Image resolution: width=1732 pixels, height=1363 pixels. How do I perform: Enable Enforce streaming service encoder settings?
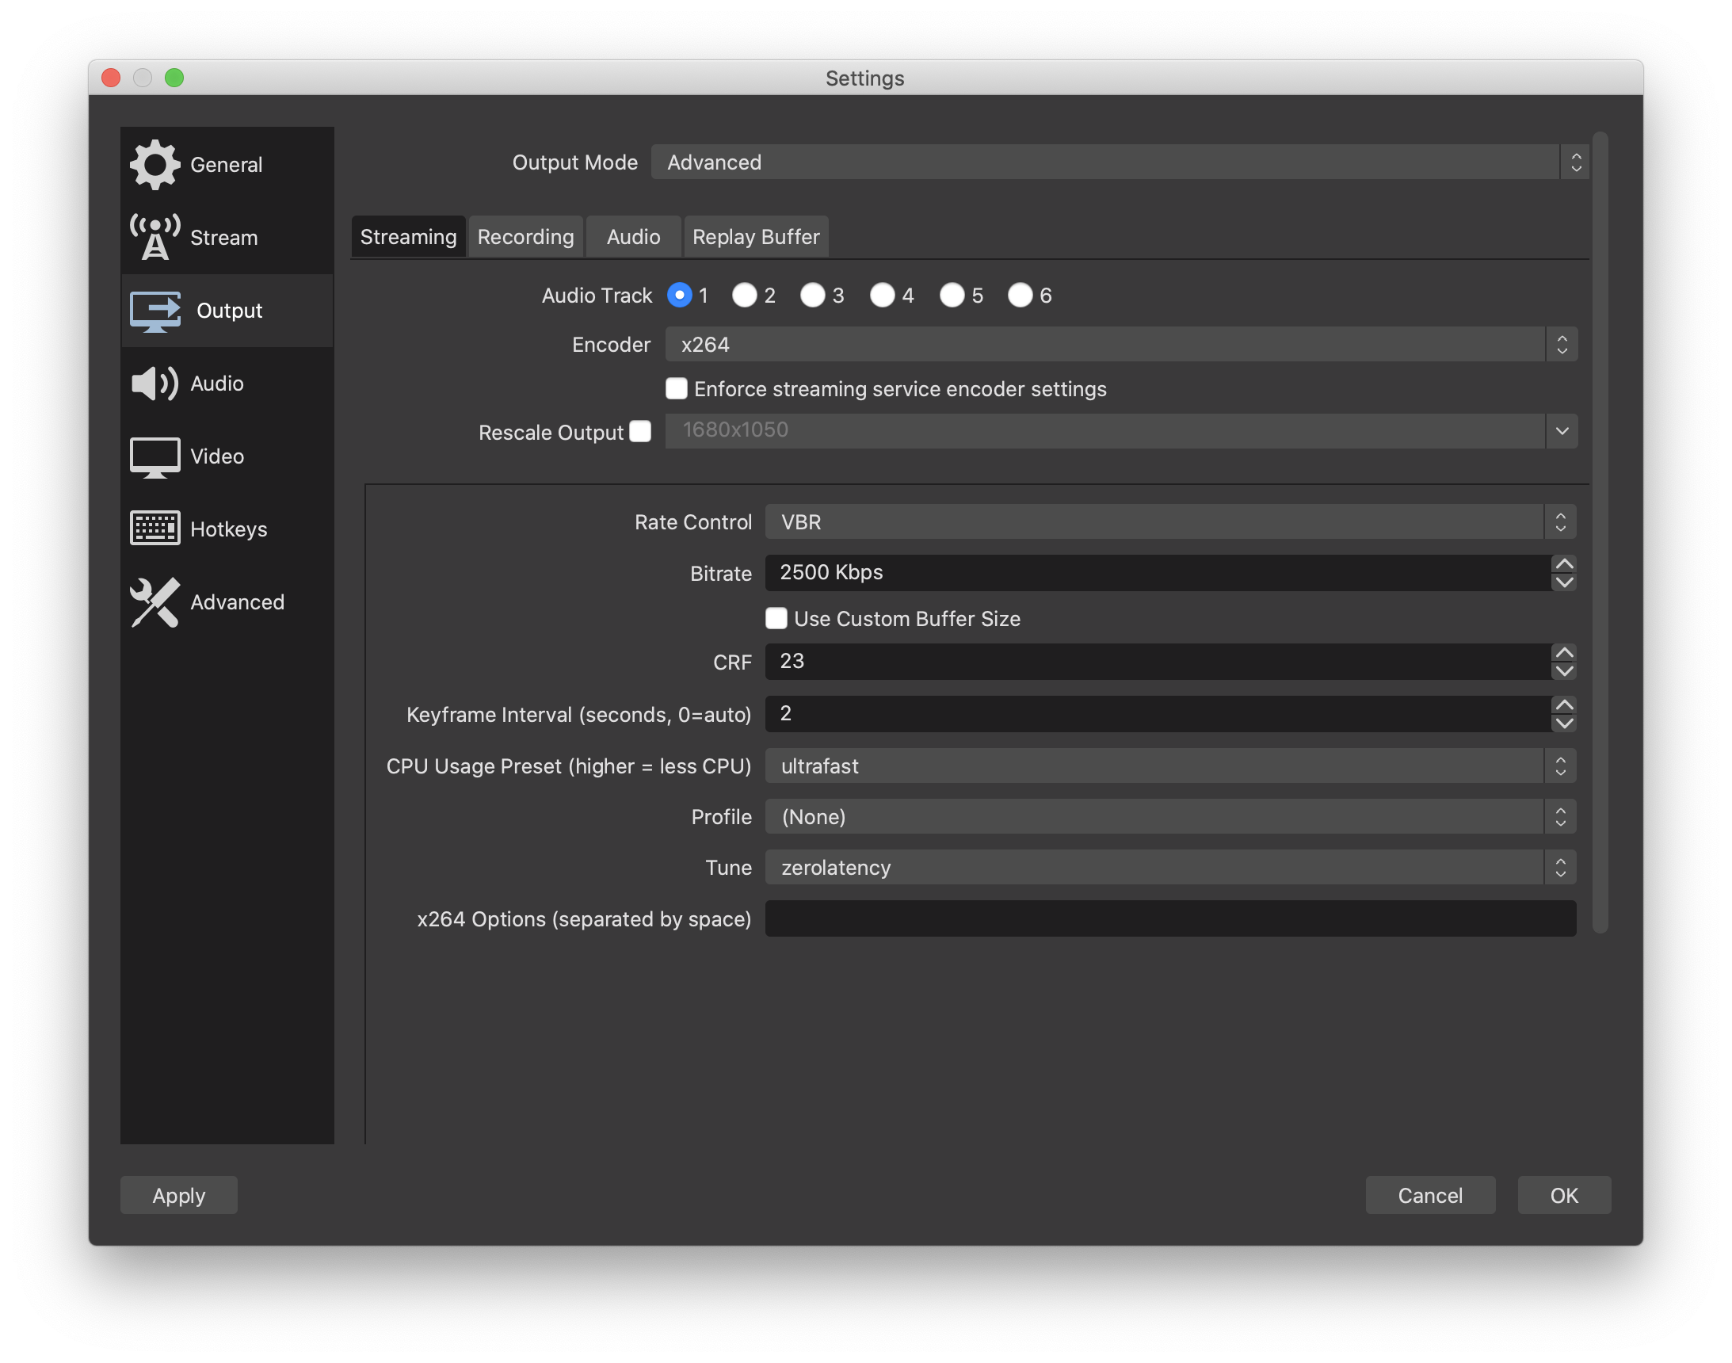click(676, 388)
